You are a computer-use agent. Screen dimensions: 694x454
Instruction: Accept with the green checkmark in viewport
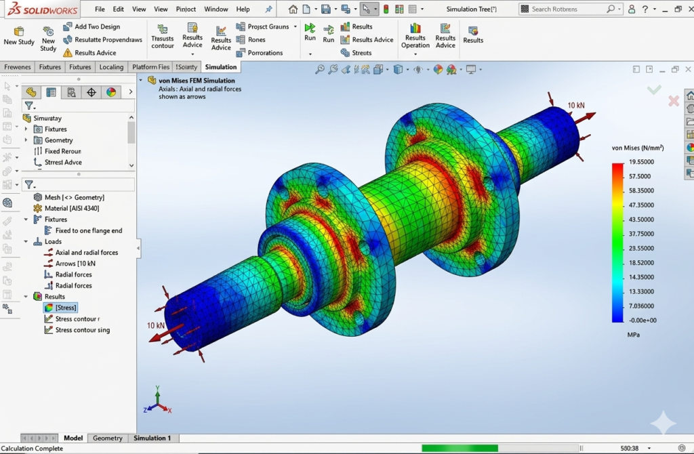(654, 89)
